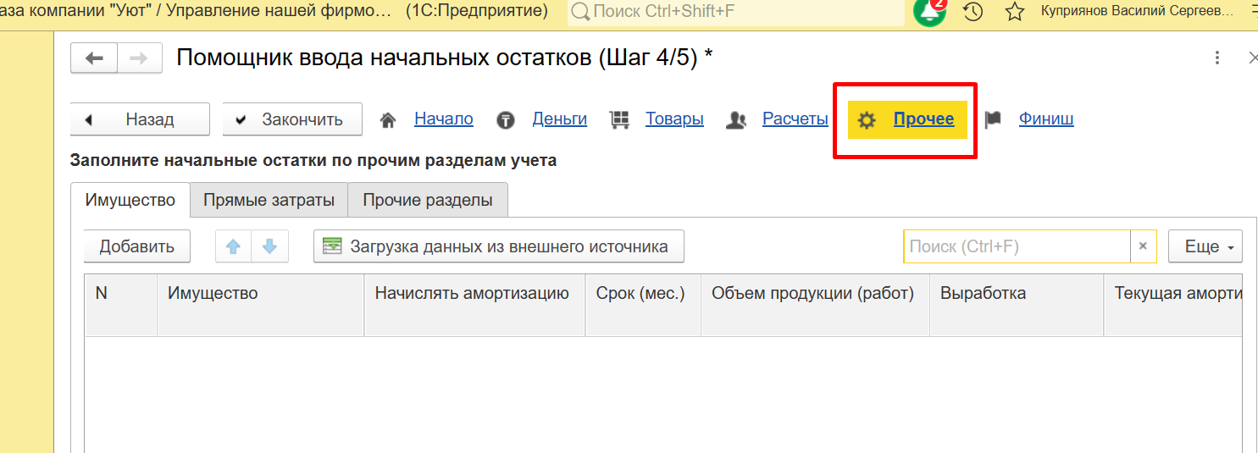The image size is (1258, 453).
Task: Focus the global search field
Action: 737,12
